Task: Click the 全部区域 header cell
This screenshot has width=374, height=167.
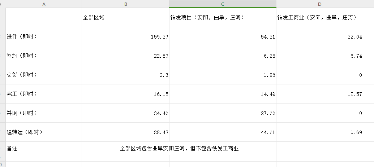Action: [x=125, y=17]
